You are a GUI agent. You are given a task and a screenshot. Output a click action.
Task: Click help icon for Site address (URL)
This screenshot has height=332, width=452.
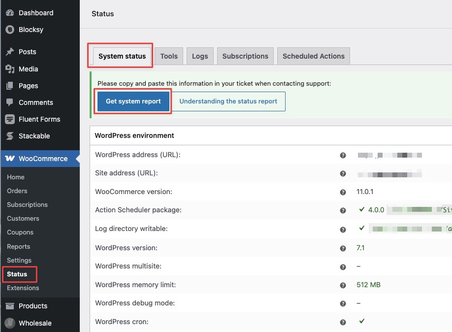(x=343, y=174)
